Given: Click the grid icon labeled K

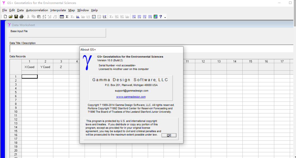Looking at the screenshot, I should click(x=134, y=17).
